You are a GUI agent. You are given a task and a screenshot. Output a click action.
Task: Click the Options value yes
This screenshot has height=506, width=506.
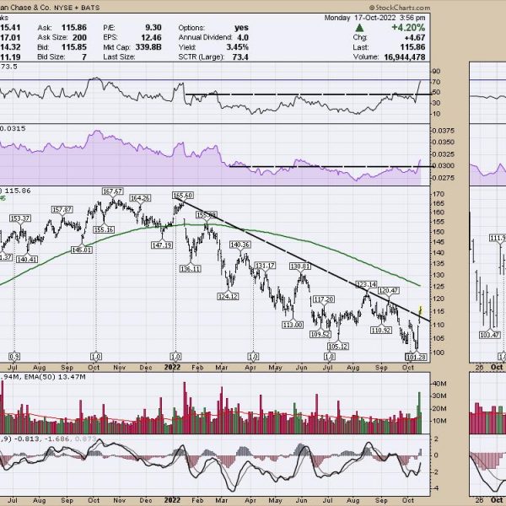tap(241, 28)
